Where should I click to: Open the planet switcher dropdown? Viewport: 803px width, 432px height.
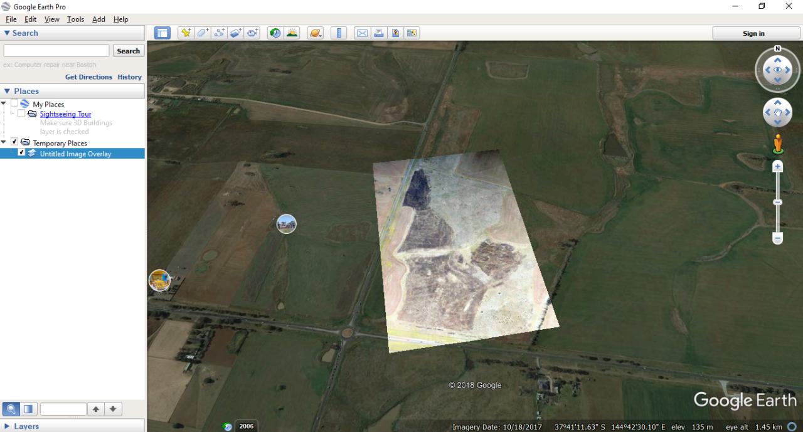315,33
